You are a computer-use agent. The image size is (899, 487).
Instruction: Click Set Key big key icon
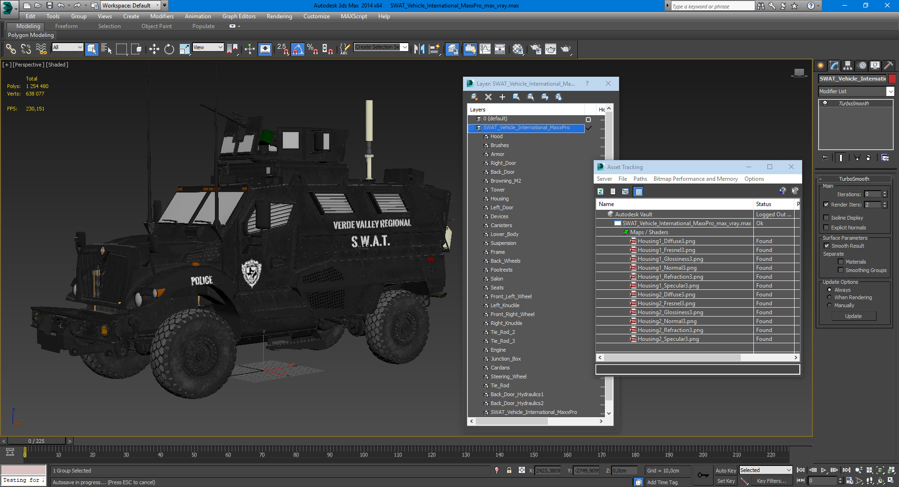(x=703, y=475)
